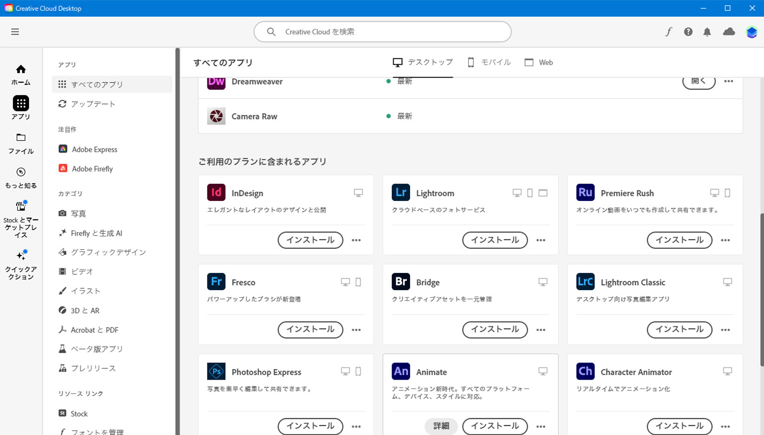Click the fonts icon in header
Viewport: 764px width, 435px height.
(669, 32)
